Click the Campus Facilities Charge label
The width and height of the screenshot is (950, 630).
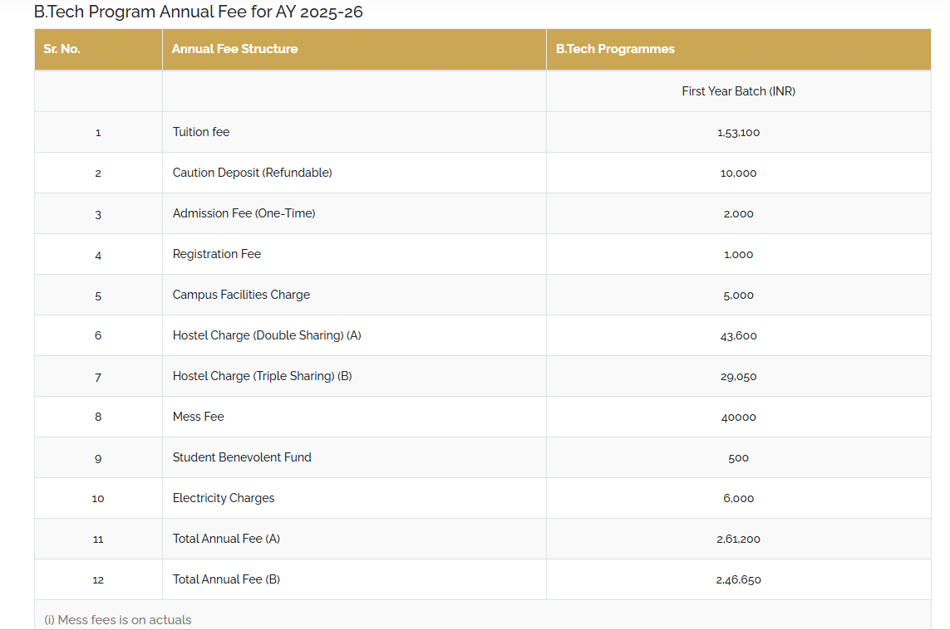pyautogui.click(x=241, y=295)
